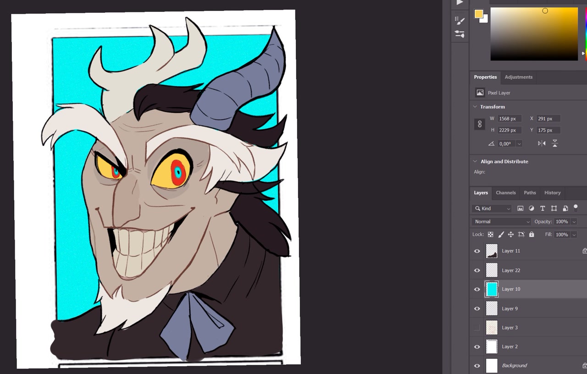Viewport: 587px width, 374px height.
Task: Toggle visibility of the Background layer
Action: click(x=477, y=366)
